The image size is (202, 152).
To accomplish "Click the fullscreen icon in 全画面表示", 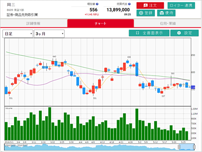I will click(137, 33).
